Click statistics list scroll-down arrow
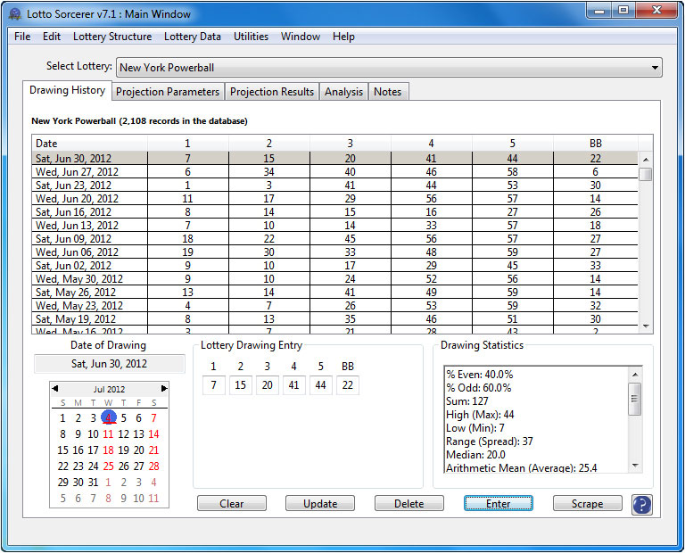The width and height of the screenshot is (685, 553). click(x=635, y=466)
